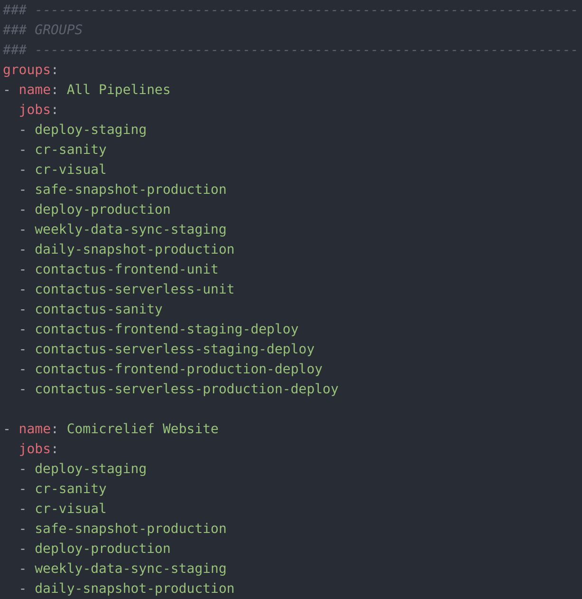Click the contactus-frontend-production-deploy job entry
582x599 pixels.
coord(178,370)
